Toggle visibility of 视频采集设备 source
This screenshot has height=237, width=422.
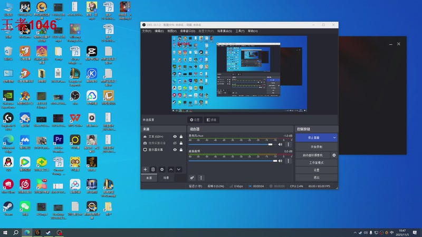tap(175, 143)
